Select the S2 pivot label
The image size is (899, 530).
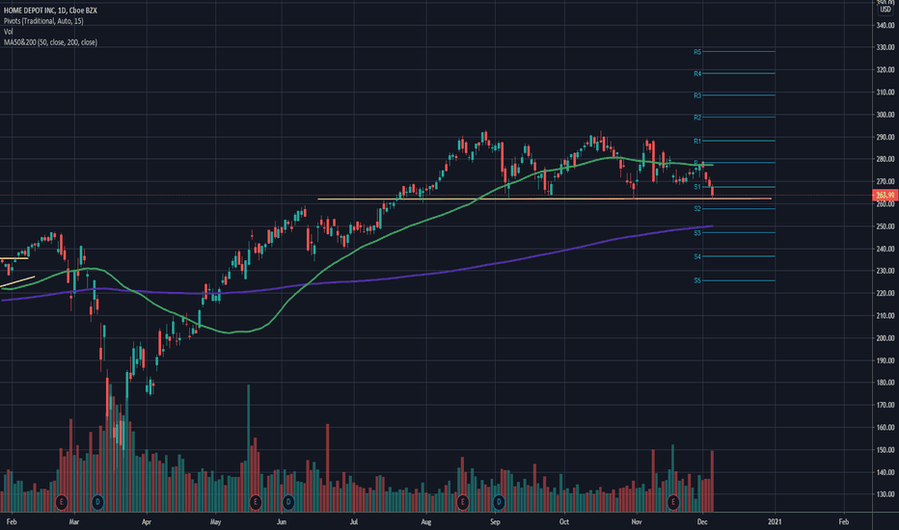tap(697, 208)
